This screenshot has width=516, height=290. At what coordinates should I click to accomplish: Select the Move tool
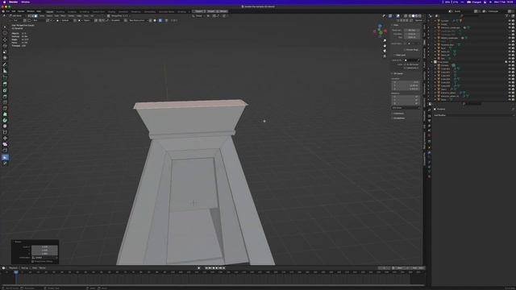point(5,39)
